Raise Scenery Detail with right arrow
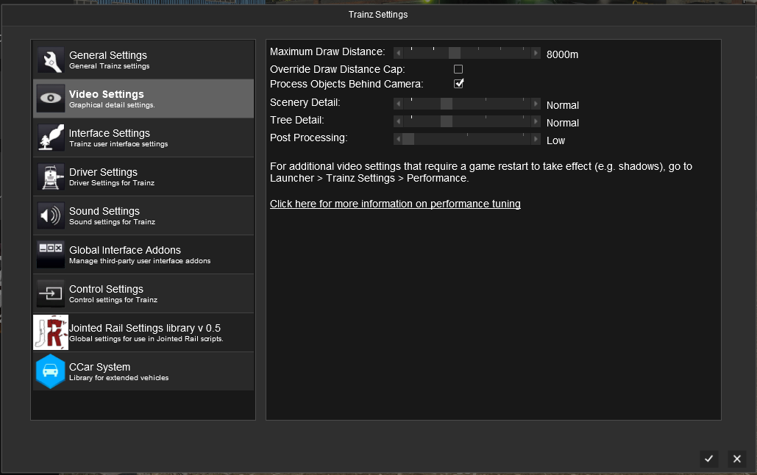 pos(536,103)
